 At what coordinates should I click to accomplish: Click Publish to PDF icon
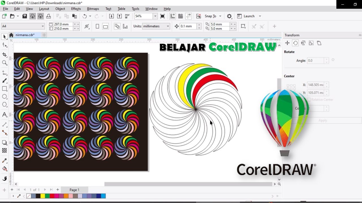[x=127, y=16]
